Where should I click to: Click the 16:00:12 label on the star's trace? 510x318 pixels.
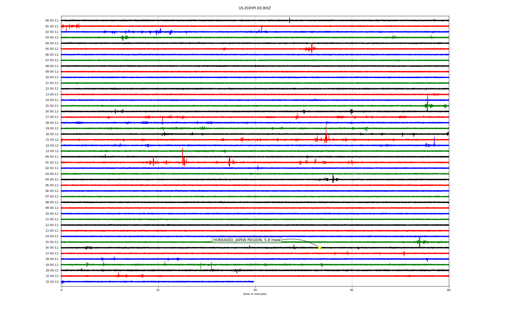pos(52,248)
